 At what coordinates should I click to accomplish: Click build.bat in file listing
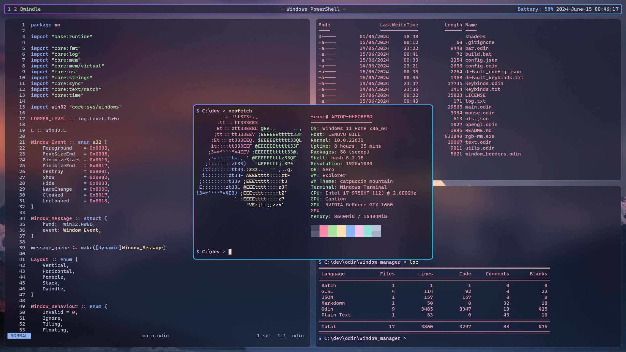point(478,54)
